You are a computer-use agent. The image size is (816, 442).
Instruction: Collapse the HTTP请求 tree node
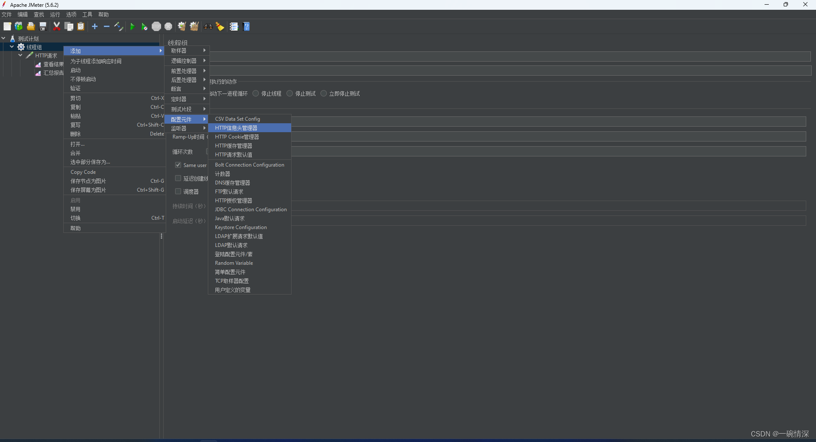tap(20, 55)
